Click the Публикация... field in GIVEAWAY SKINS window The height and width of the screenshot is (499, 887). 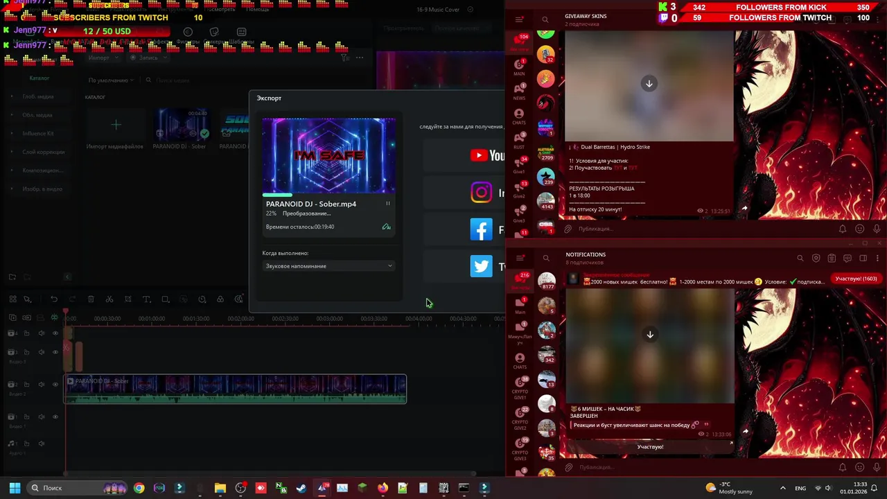click(703, 229)
